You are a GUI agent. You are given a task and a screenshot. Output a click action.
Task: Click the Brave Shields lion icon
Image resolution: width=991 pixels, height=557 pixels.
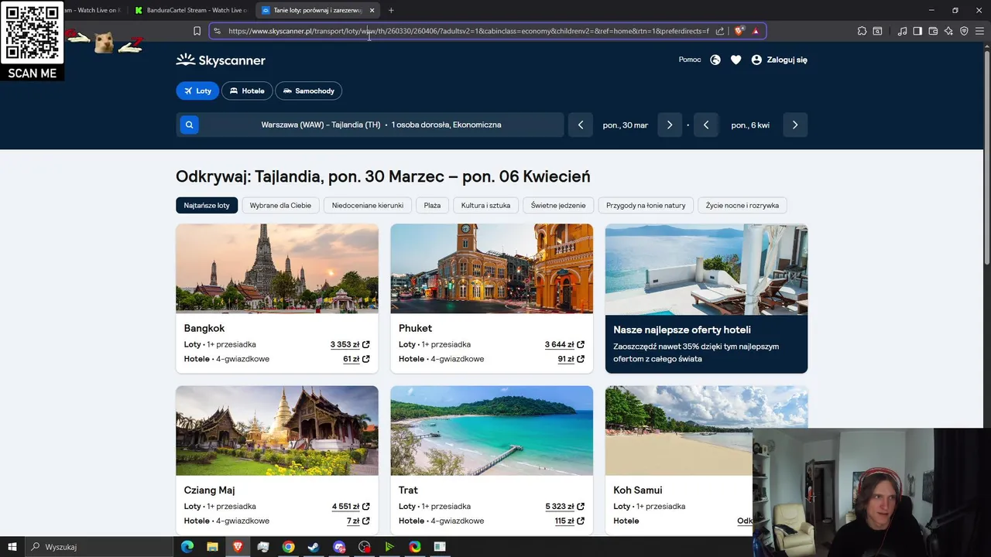point(739,31)
